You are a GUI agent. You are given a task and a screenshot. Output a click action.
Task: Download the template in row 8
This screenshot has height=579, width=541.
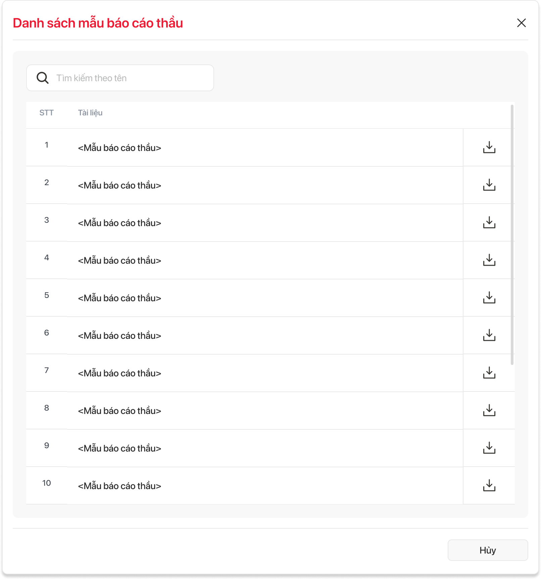click(489, 410)
